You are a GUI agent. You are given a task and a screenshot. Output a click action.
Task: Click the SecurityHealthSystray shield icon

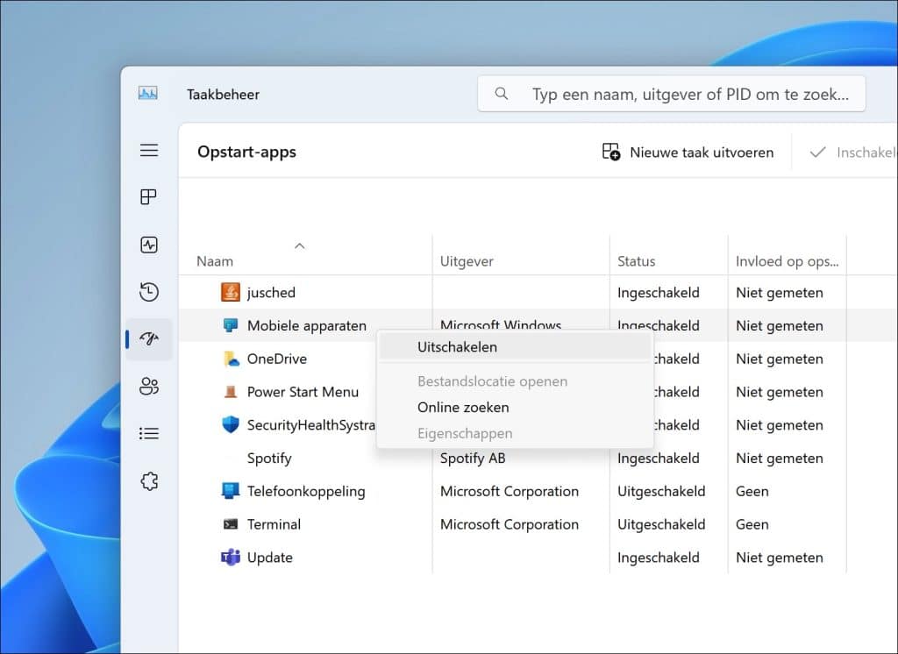231,425
